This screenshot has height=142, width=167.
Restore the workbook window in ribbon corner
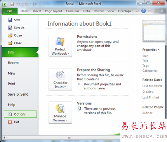155,11
